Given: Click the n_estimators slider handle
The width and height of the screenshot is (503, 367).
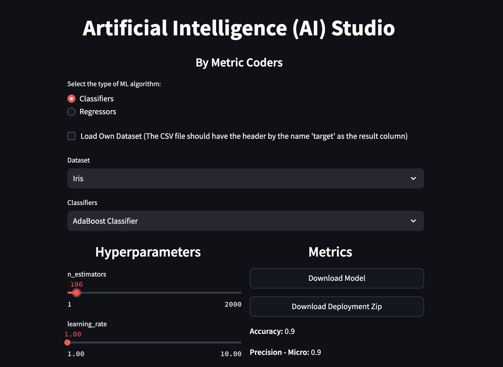Looking at the screenshot, I should pyautogui.click(x=76, y=293).
